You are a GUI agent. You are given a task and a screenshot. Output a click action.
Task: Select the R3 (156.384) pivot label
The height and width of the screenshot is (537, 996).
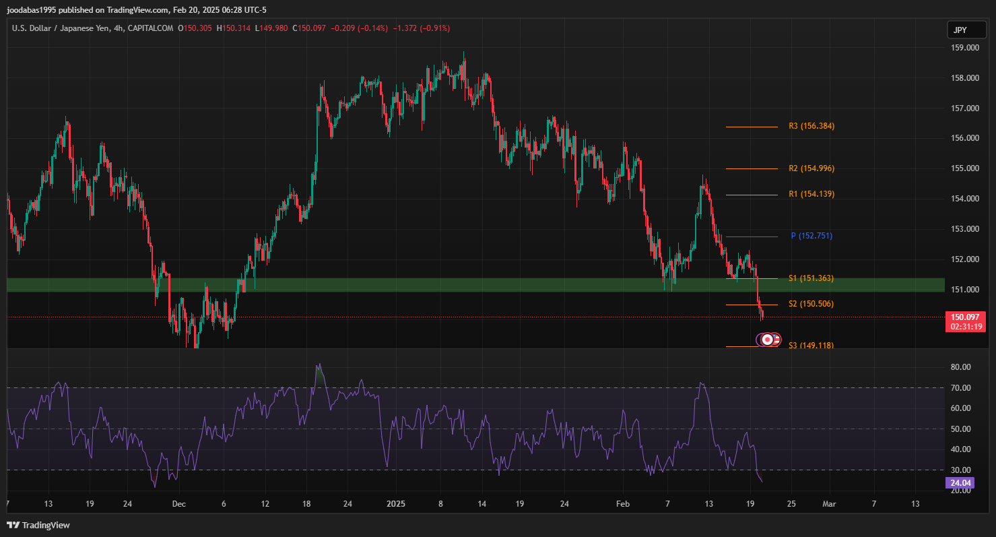click(811, 126)
